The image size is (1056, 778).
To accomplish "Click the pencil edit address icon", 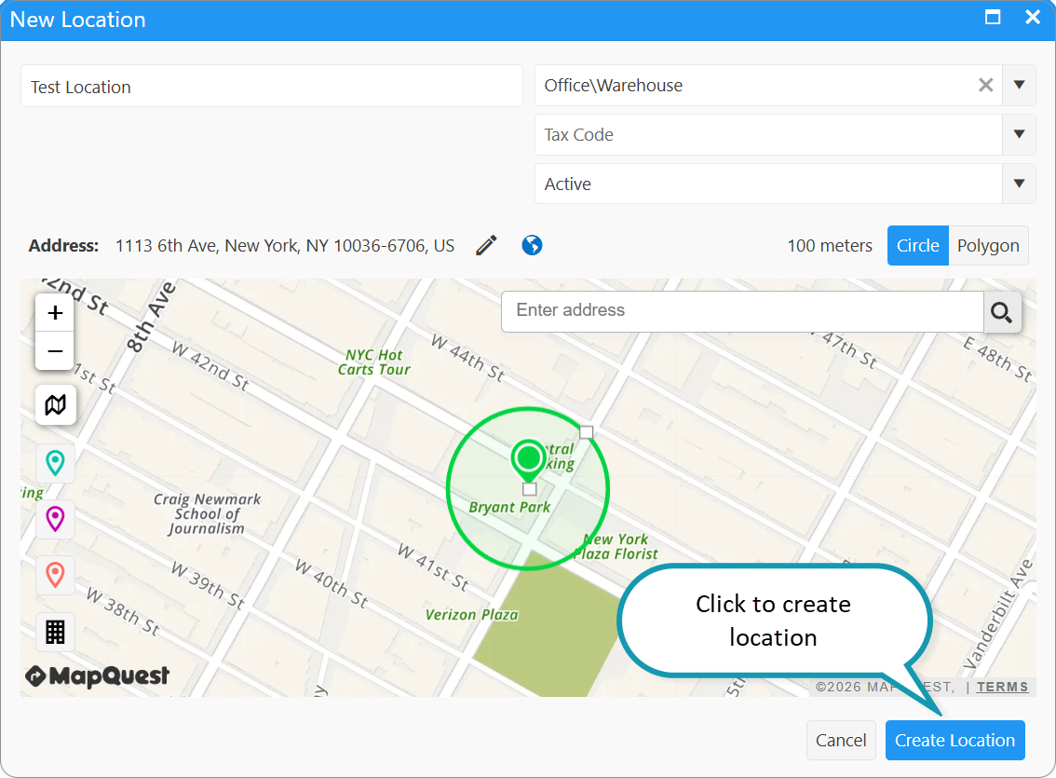I will [486, 245].
